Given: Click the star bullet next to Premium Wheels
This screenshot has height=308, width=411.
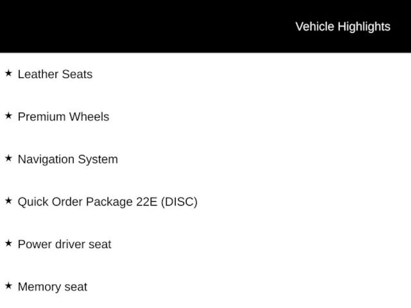Looking at the screenshot, I should [x=8, y=115].
